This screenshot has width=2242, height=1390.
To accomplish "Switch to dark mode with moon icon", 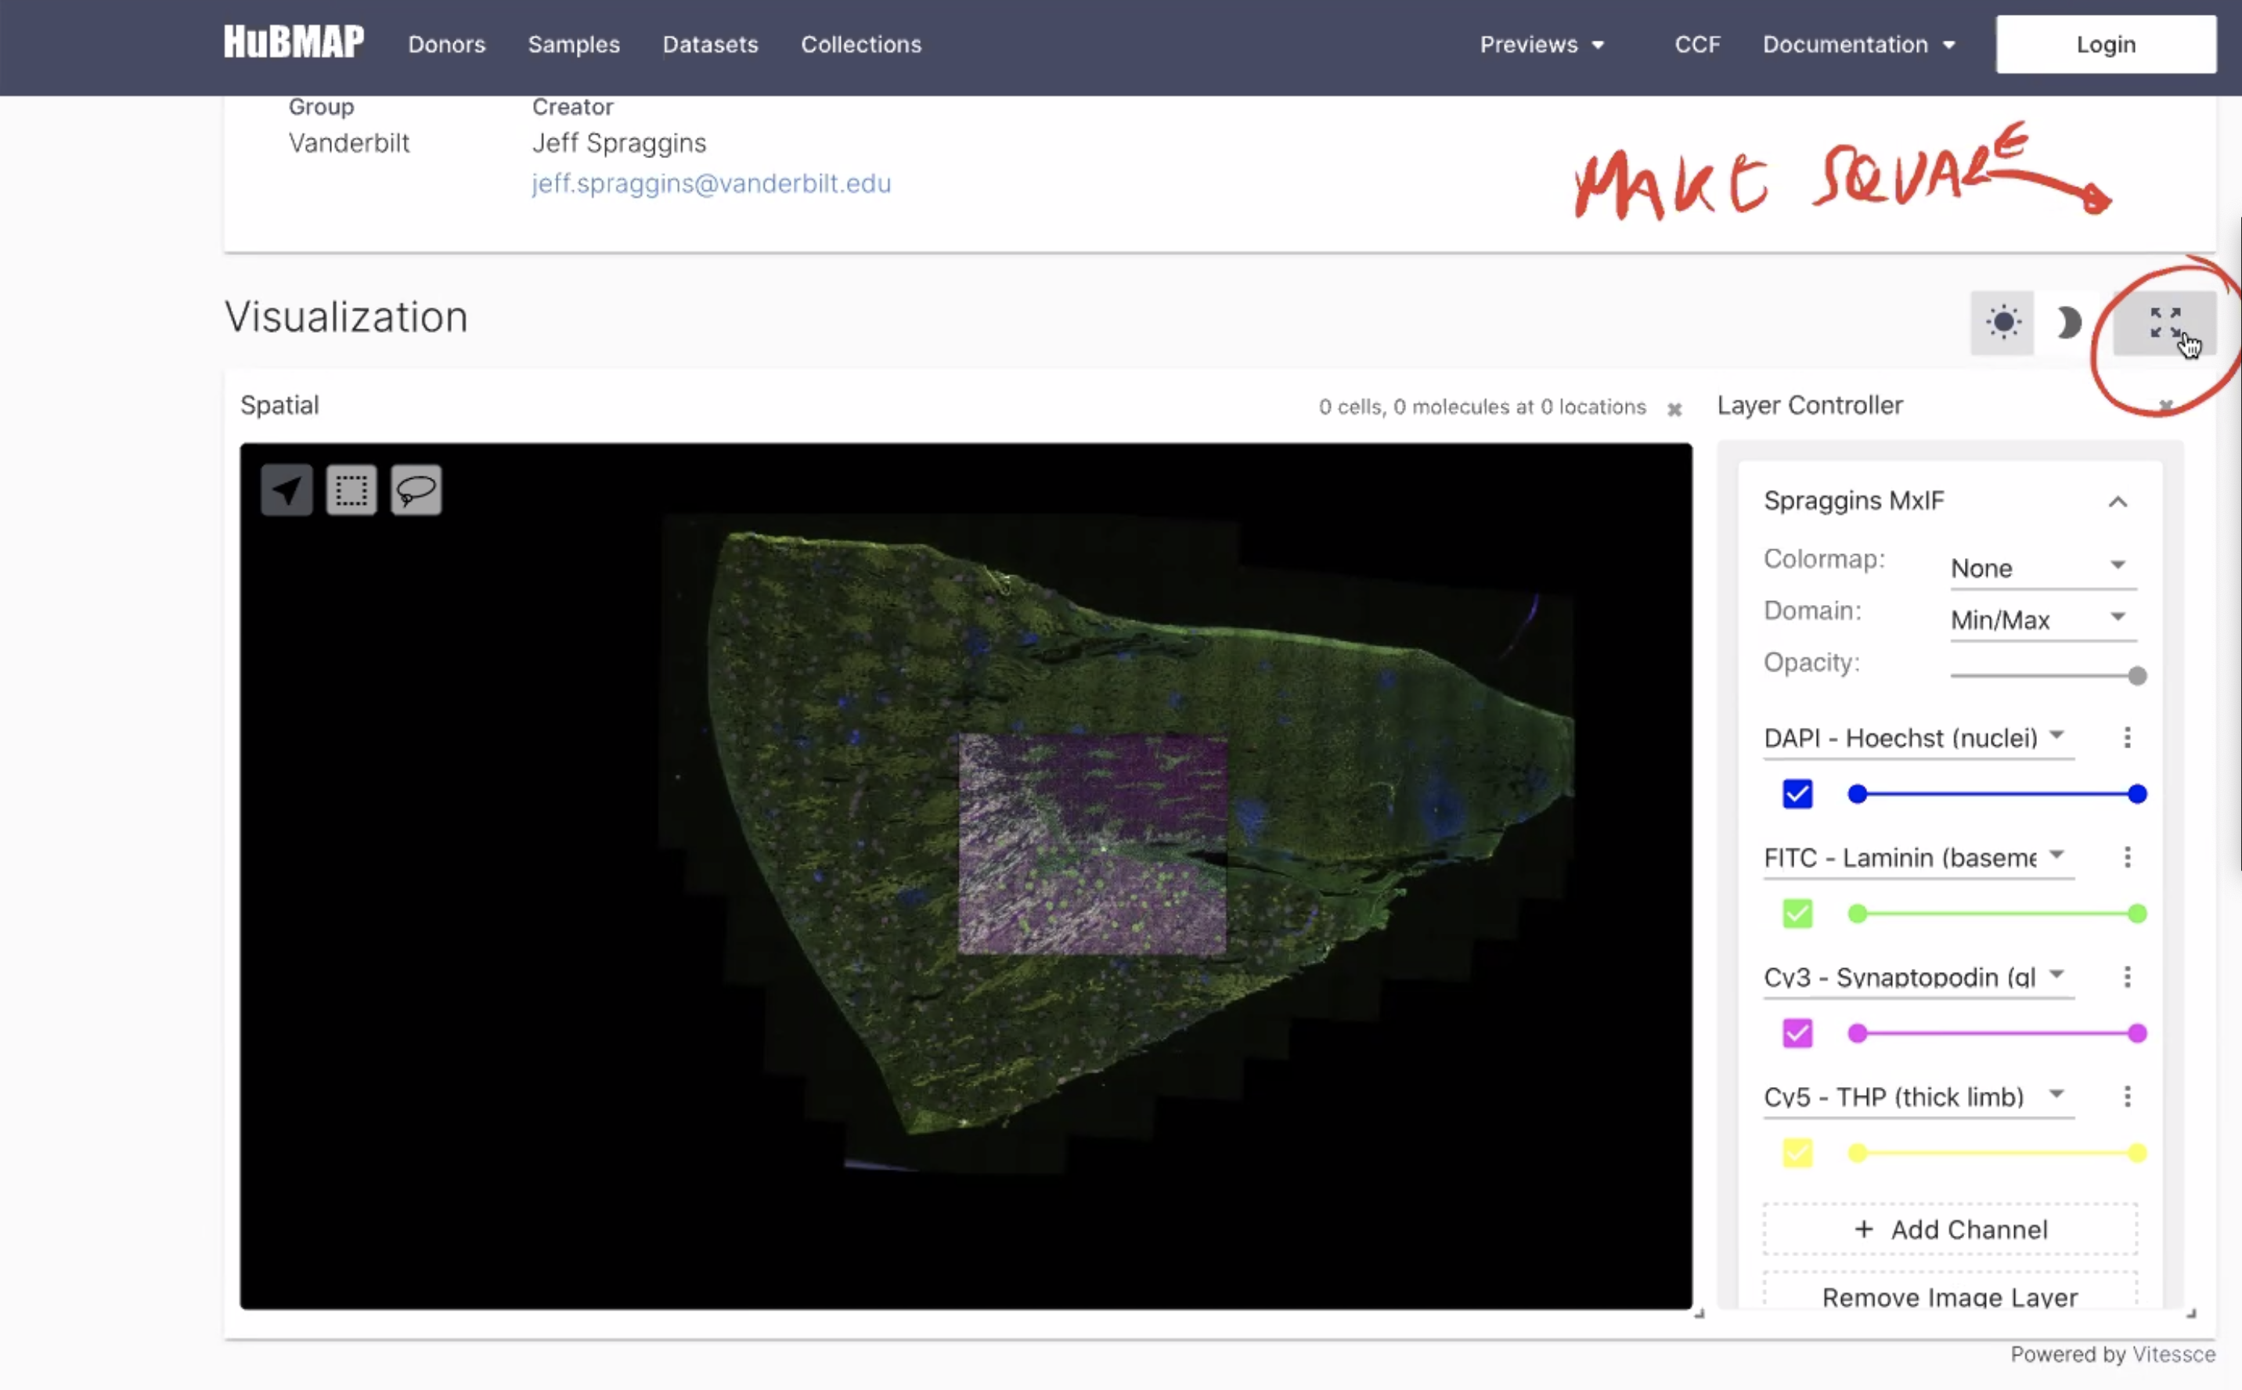I will (2069, 322).
